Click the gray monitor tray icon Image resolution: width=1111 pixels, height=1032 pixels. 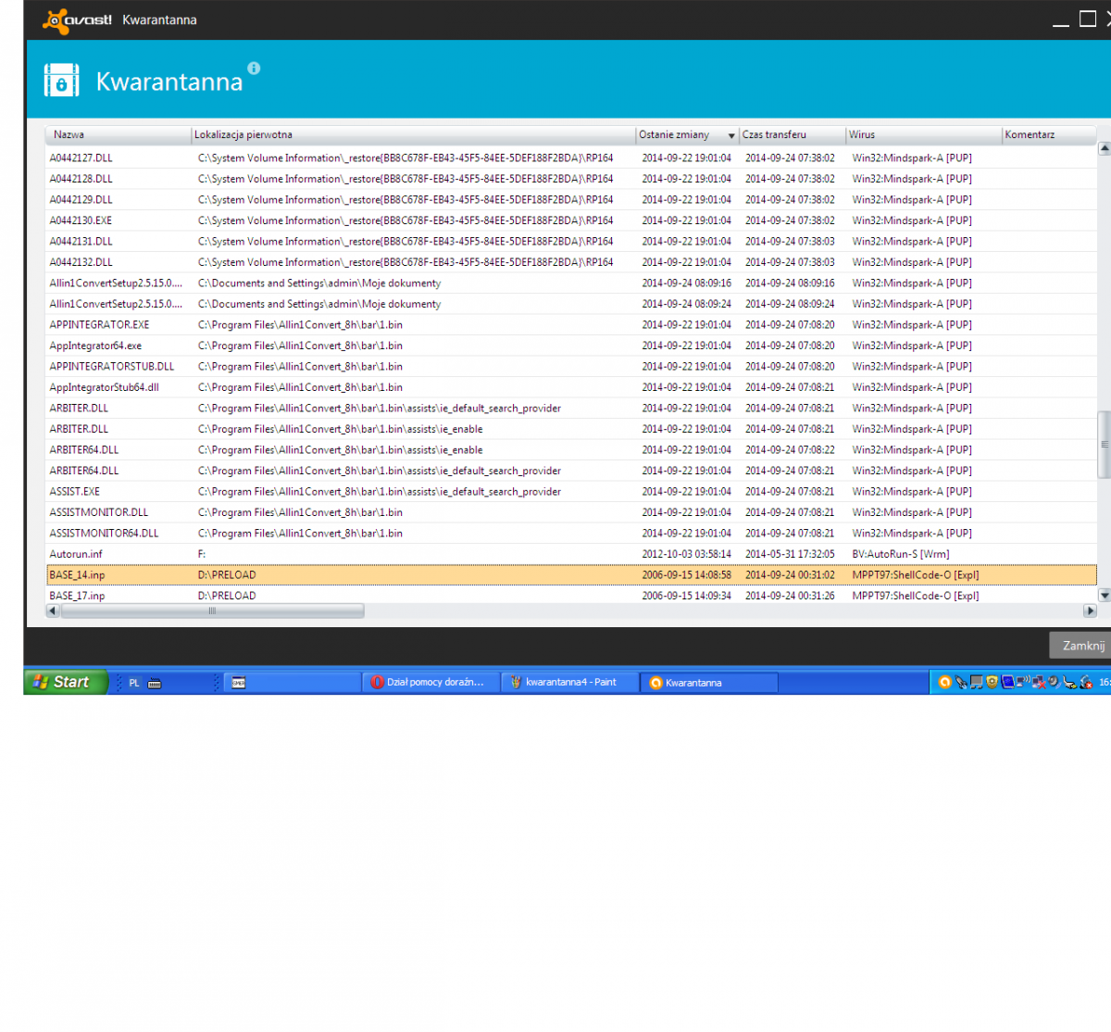pos(977,682)
